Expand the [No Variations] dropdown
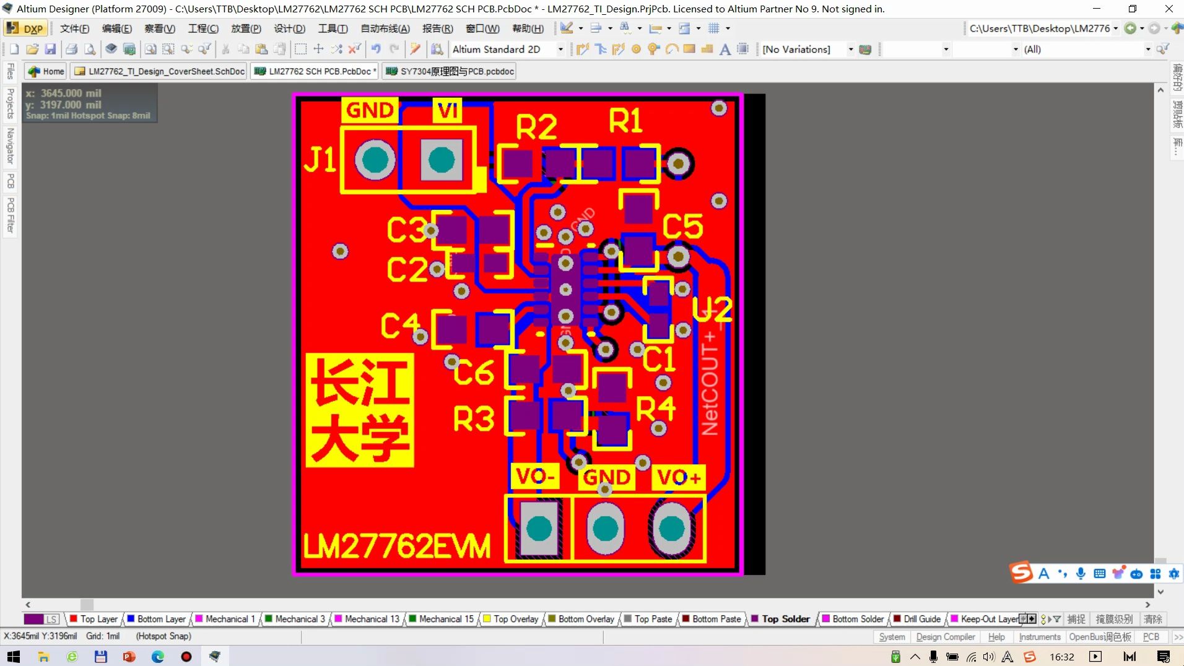1184x666 pixels. tap(850, 50)
